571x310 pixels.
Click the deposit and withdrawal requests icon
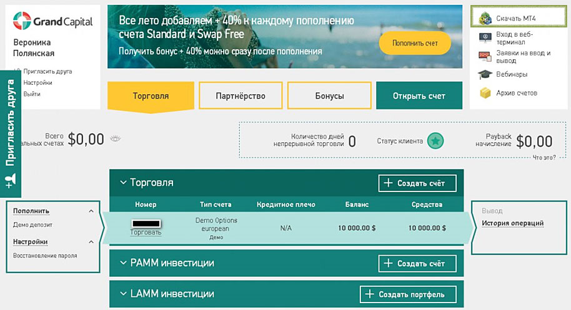(x=485, y=56)
